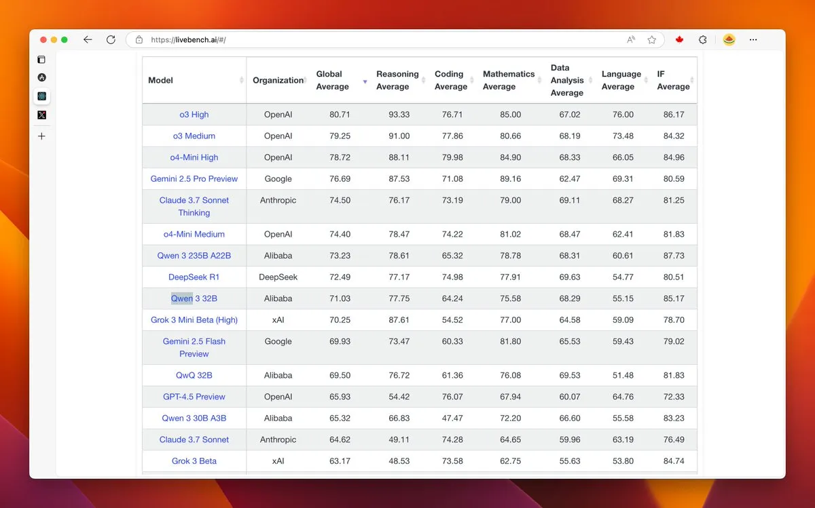Bookmark this page with the star icon
The image size is (815, 508).
(x=652, y=40)
